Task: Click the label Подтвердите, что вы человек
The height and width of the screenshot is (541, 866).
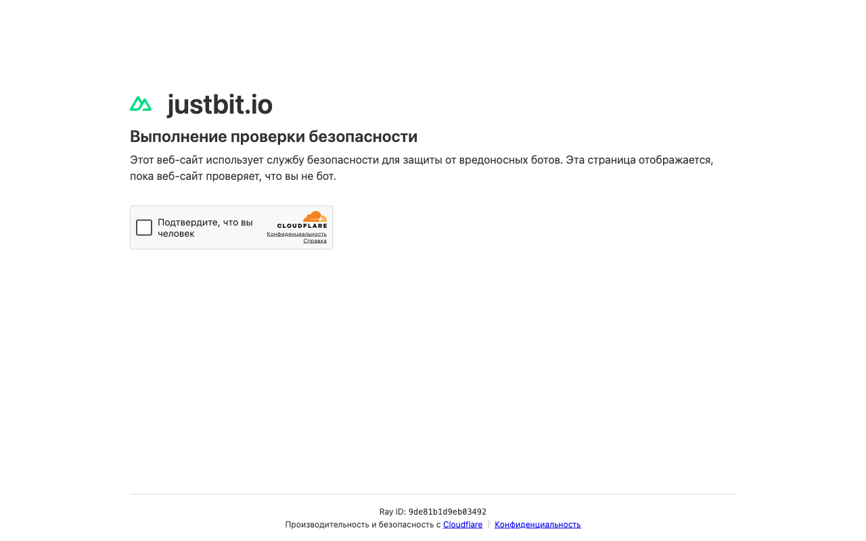Action: pos(206,227)
